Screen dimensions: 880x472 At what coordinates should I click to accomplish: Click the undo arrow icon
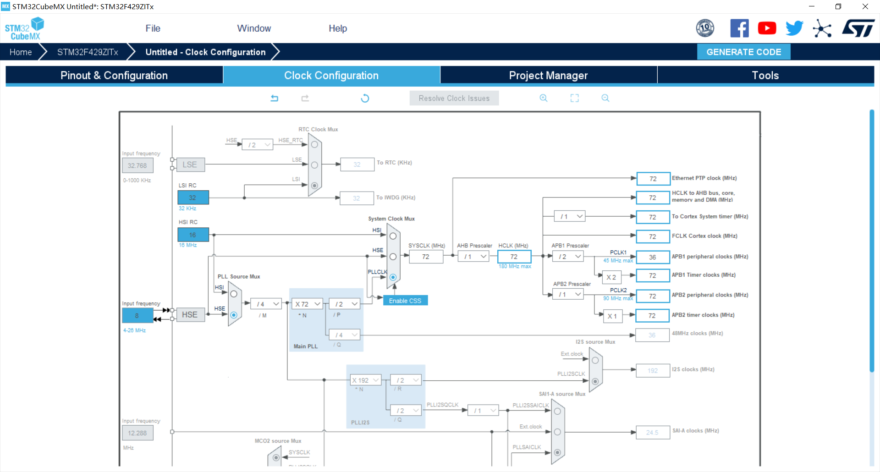[275, 98]
